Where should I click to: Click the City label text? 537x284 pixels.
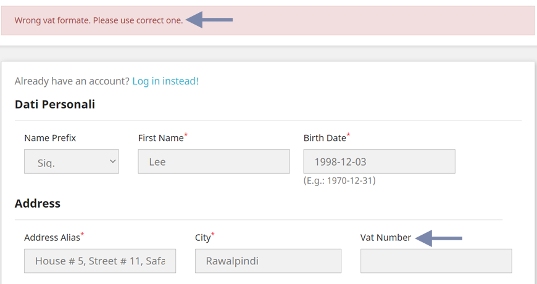[x=202, y=238]
